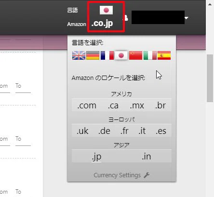Select the Italian flag language
This screenshot has height=197, width=214.
tap(150, 55)
